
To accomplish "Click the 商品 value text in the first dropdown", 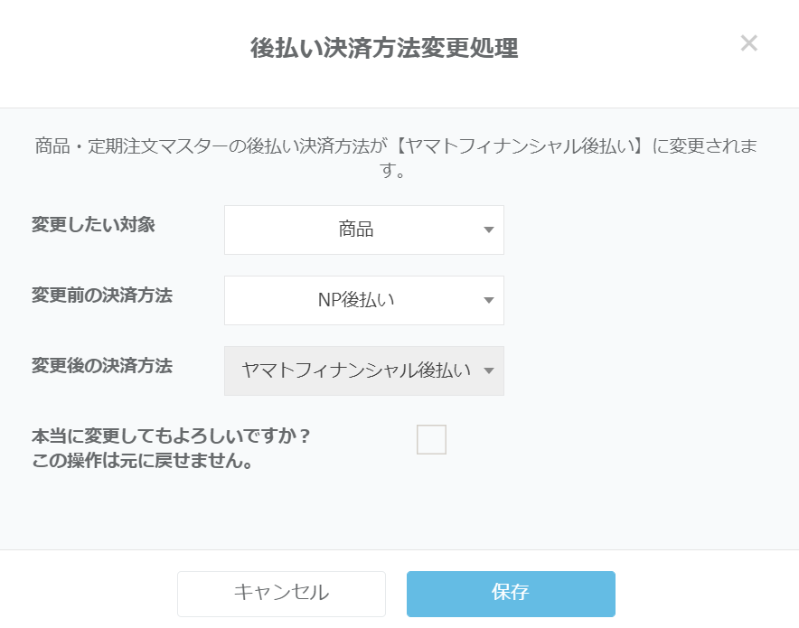I will [356, 230].
